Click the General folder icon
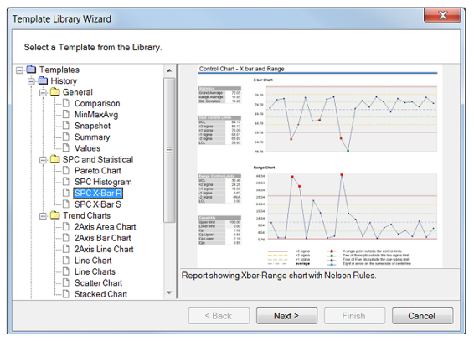 pos(54,92)
